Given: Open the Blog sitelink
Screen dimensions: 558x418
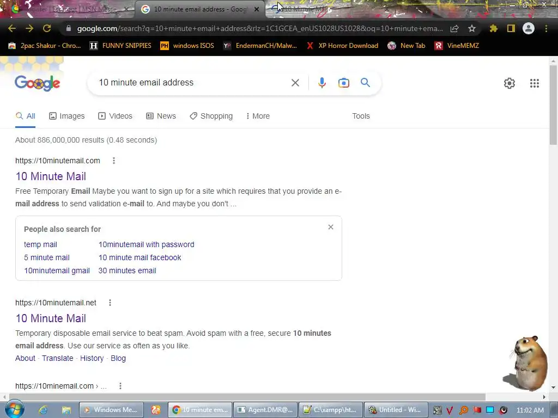Looking at the screenshot, I should [x=118, y=358].
